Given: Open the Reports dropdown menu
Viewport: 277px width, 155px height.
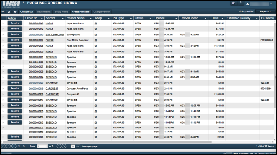Looking at the screenshot, I should point(266,11).
